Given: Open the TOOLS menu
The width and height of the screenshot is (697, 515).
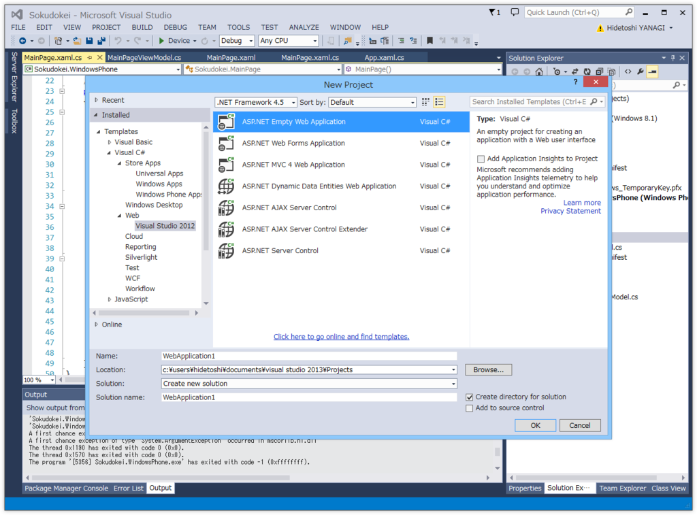Looking at the screenshot, I should tap(239, 27).
